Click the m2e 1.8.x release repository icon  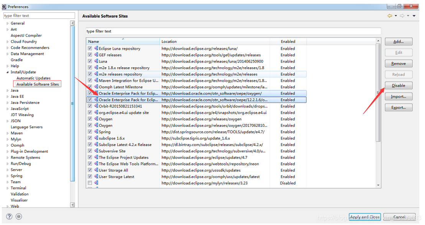[96, 68]
